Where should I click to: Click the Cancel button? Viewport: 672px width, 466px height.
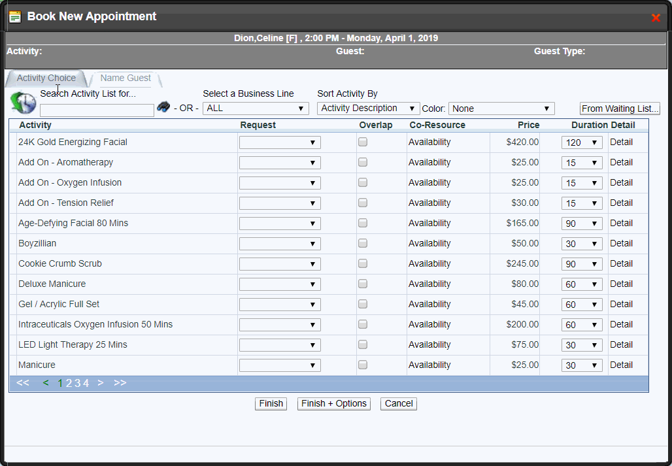click(x=399, y=404)
